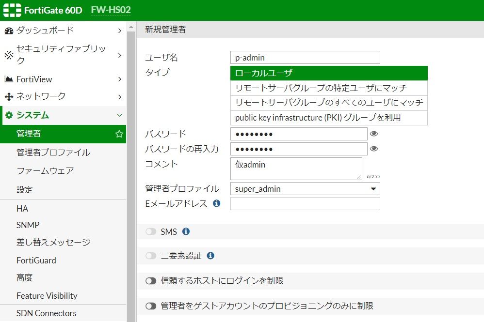Open Feature Visibility sidebar item
This screenshot has width=484, height=322.
pos(63,295)
